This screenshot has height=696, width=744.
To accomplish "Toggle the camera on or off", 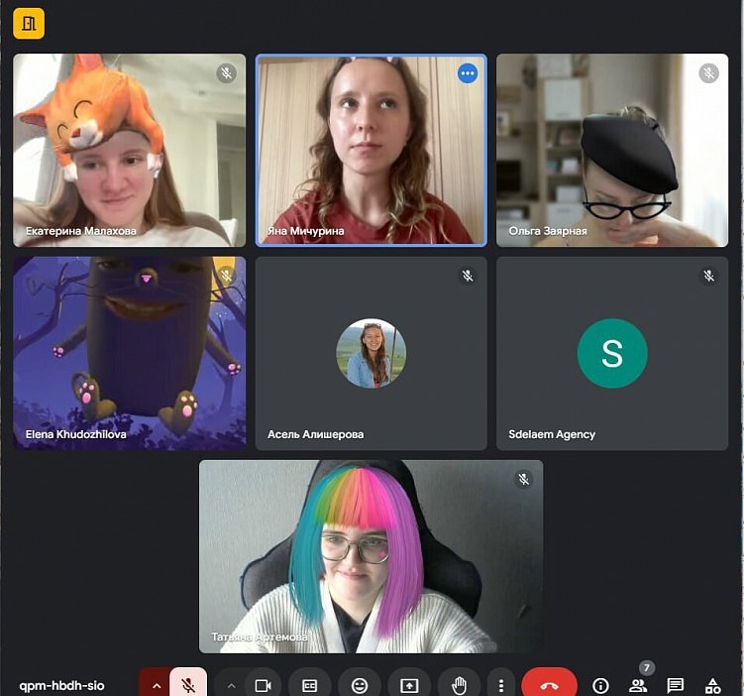I will (x=263, y=685).
